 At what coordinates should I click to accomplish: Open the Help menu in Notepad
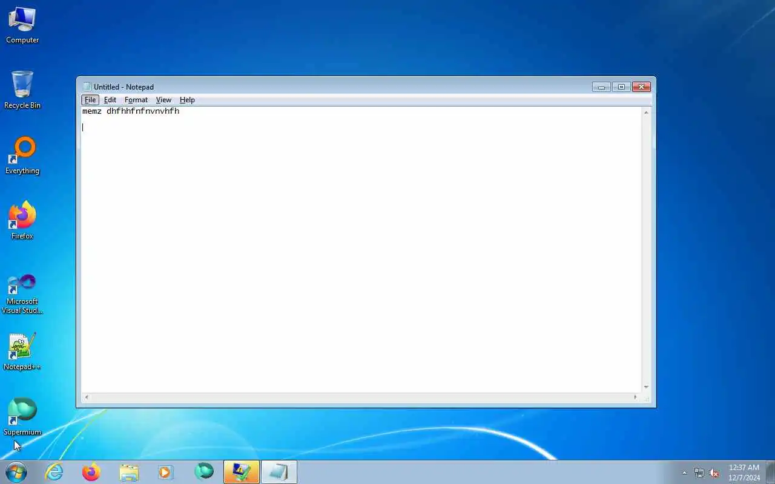click(x=187, y=100)
